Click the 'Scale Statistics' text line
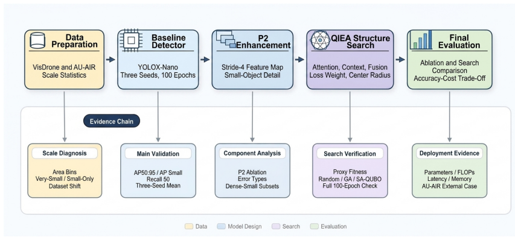Image resolution: width=515 pixels, height=240 pixels. coord(65,75)
